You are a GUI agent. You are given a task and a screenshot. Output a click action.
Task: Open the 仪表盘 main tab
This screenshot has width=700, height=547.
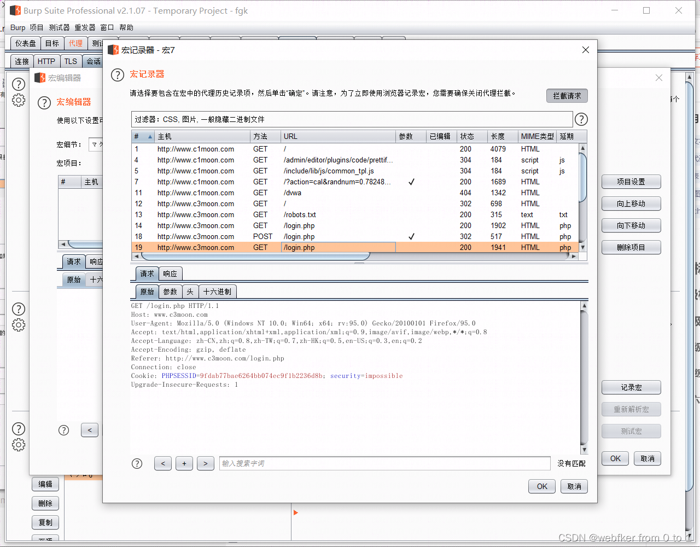pos(25,43)
